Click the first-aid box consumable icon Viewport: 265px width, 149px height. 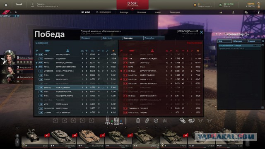click(156, 120)
